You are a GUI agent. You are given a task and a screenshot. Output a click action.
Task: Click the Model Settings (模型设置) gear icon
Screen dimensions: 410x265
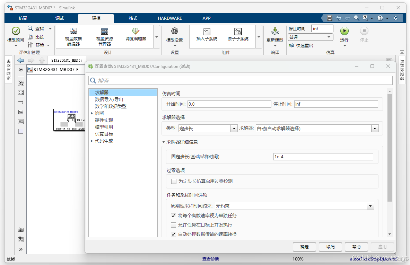175,31
